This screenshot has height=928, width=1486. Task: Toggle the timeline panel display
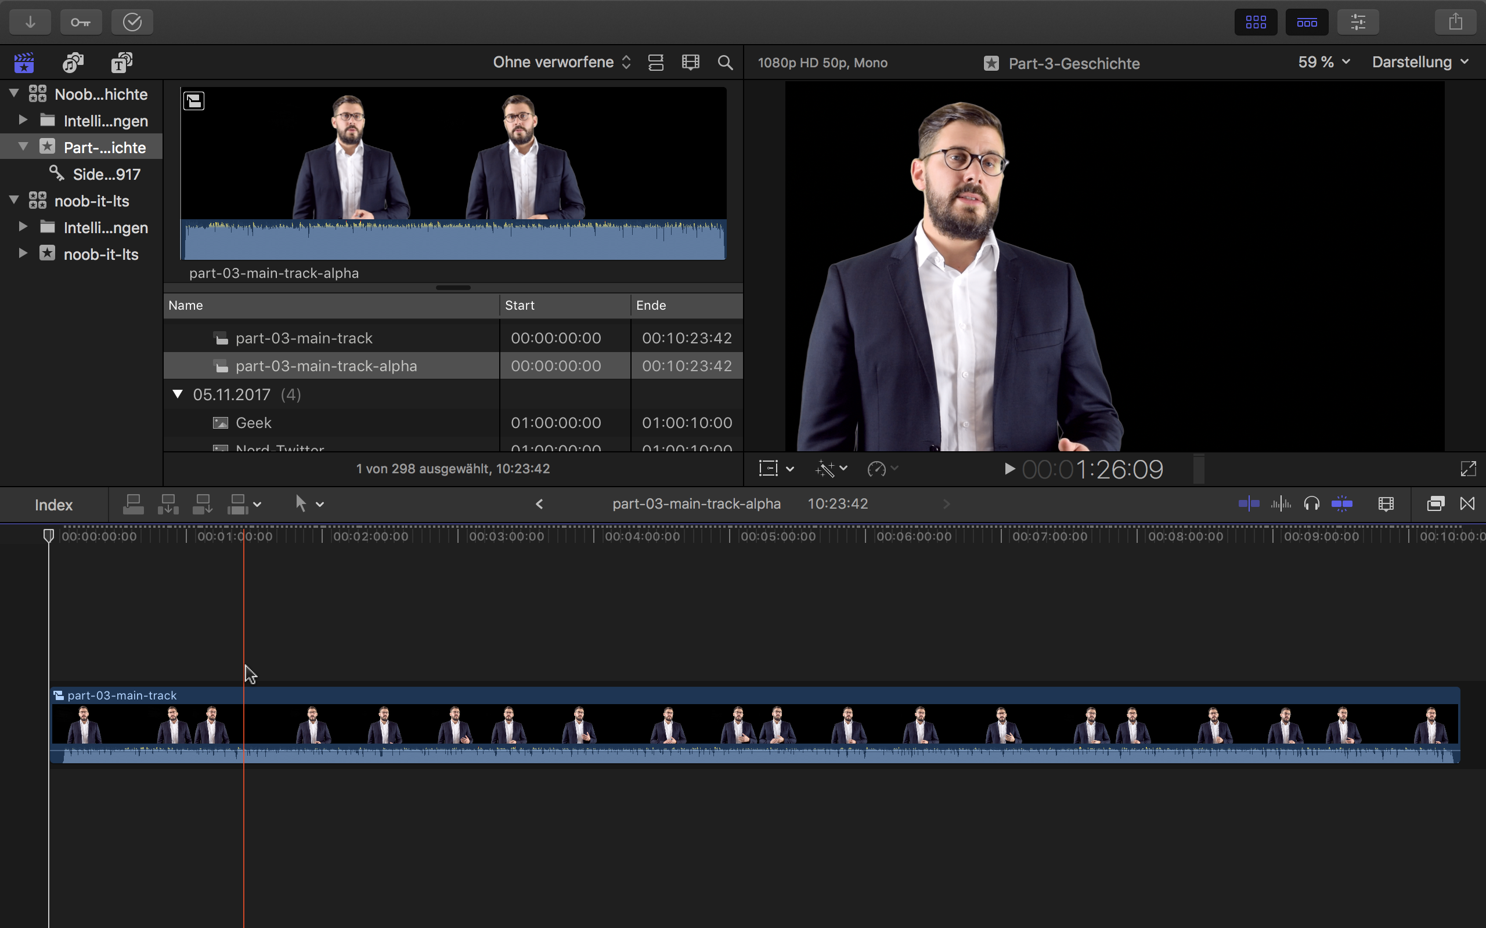[1307, 23]
